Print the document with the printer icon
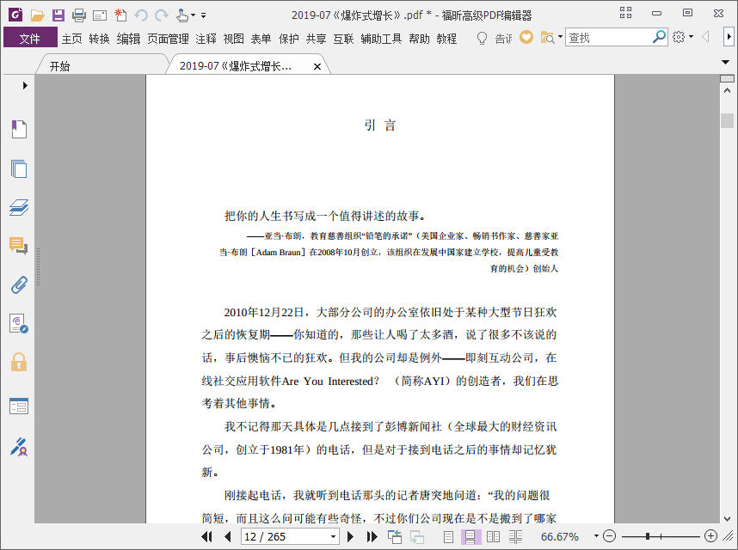 coord(78,15)
